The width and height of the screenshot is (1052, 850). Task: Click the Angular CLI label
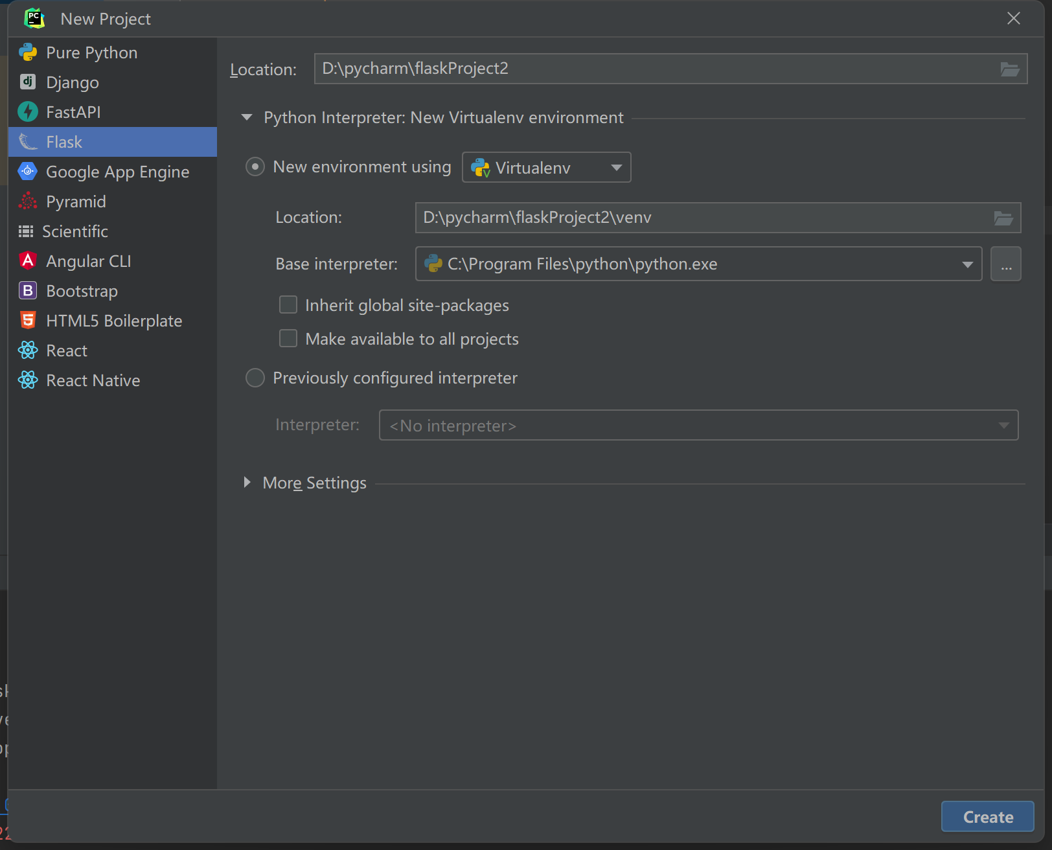click(x=89, y=261)
